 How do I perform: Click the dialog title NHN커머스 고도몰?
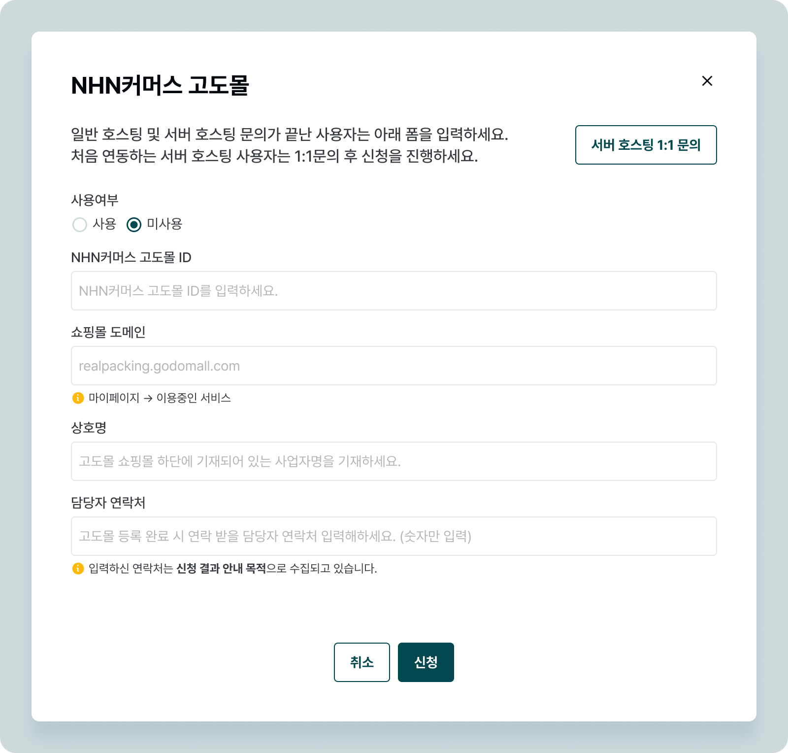pos(160,85)
